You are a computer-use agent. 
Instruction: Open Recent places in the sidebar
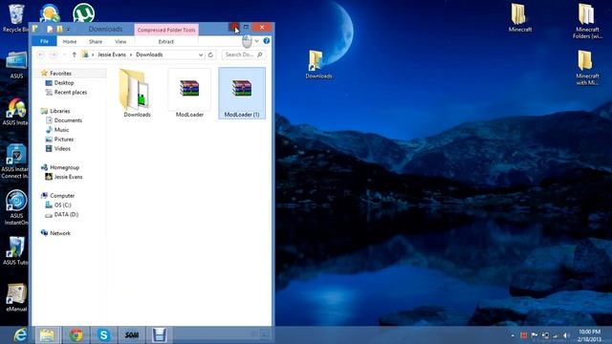70,92
